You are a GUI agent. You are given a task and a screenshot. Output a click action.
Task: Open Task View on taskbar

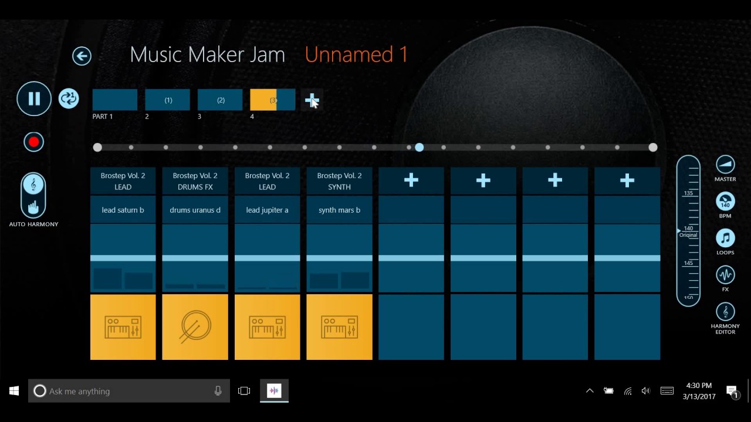(x=244, y=391)
